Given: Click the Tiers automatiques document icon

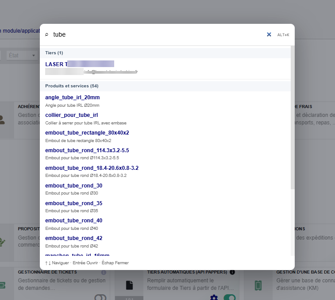Looking at the screenshot, I should (x=129, y=285).
